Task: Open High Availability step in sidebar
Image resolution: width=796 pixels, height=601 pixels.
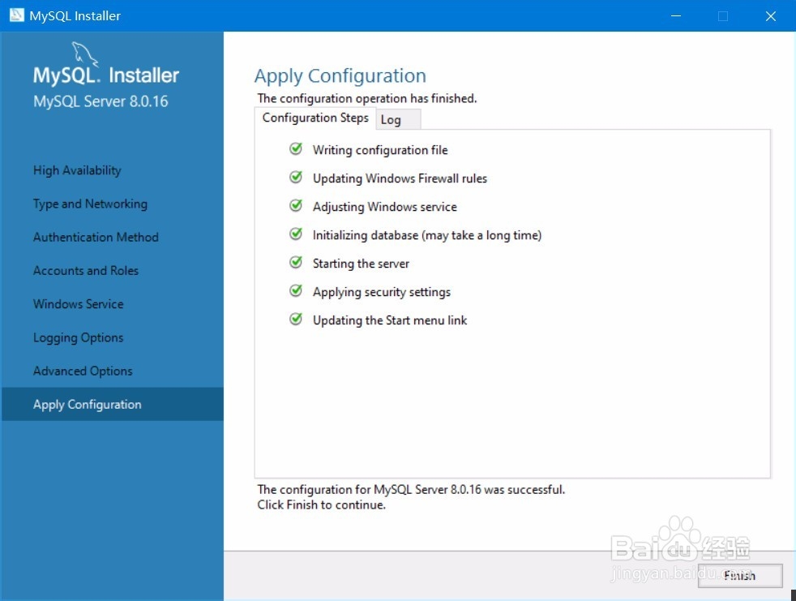Action: click(77, 170)
